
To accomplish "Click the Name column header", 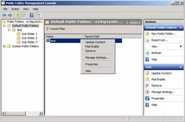I will click(x=64, y=37).
